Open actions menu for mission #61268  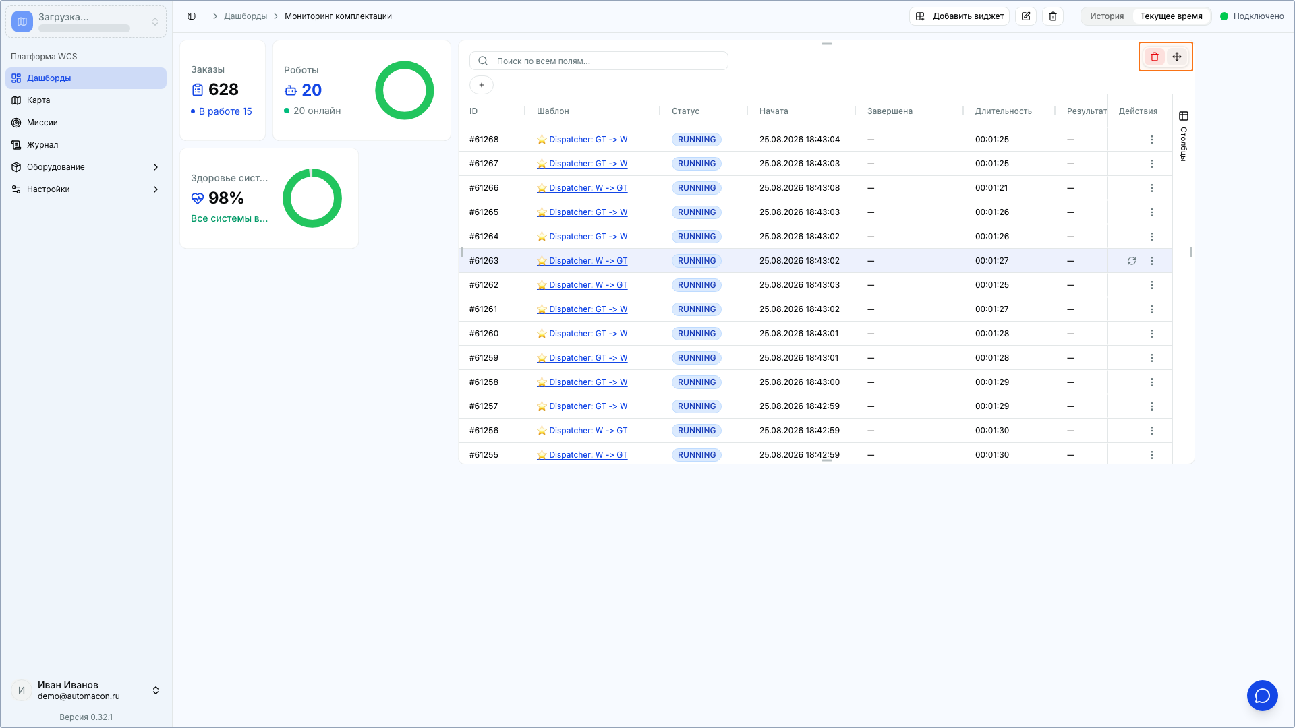1152,140
